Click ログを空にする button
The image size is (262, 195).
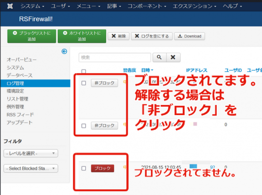[151, 36]
